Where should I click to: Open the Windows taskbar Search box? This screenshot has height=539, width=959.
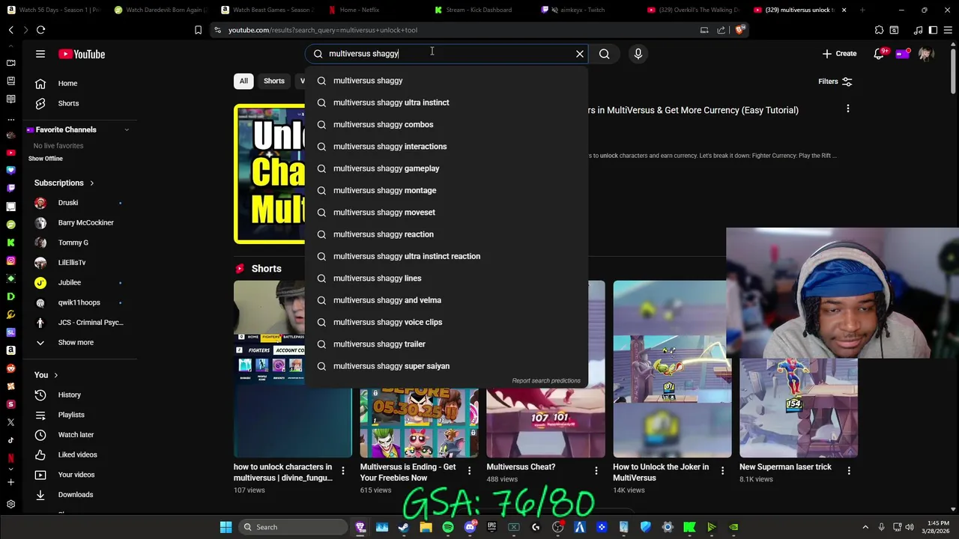pos(292,527)
